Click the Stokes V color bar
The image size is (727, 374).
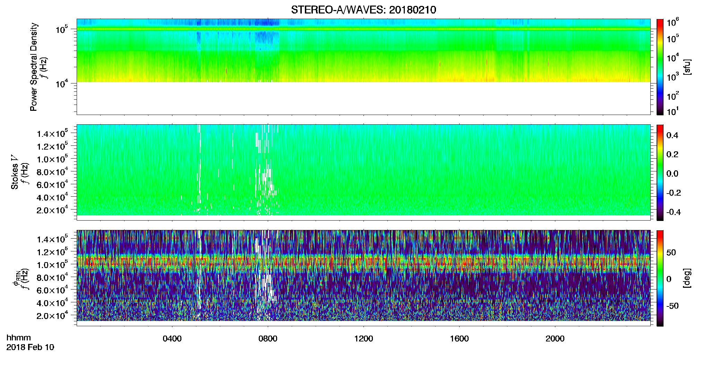[x=660, y=172]
